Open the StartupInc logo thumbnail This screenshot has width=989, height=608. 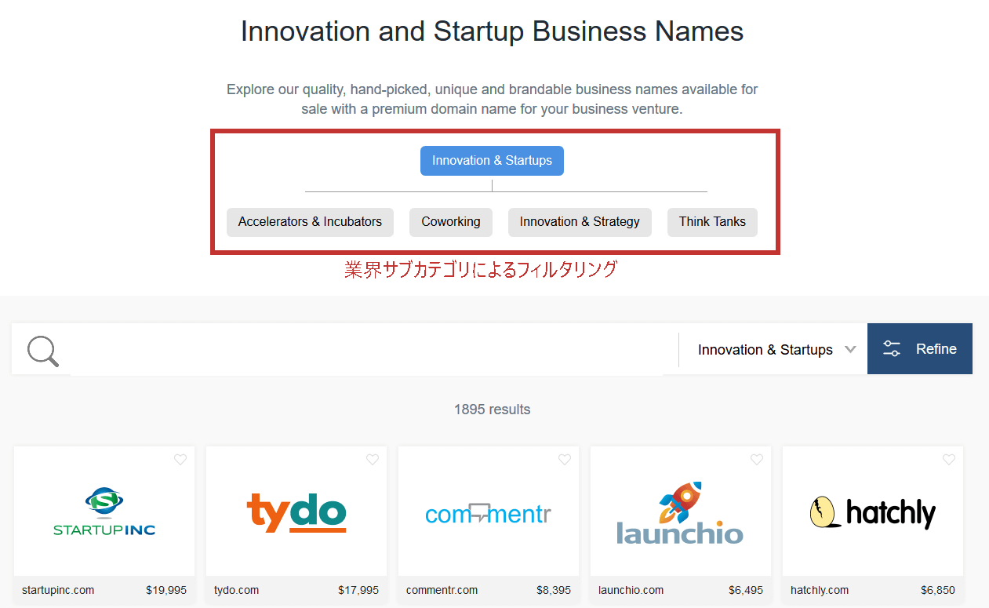coord(104,512)
